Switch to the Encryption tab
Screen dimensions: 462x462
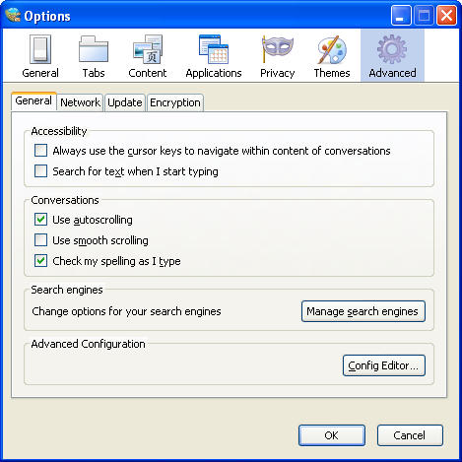(175, 102)
